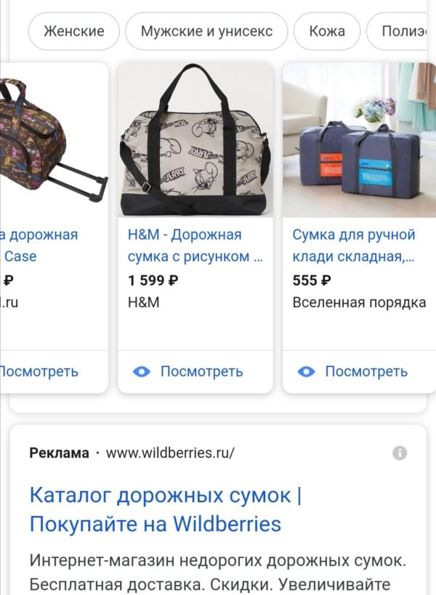Open the blue folding bags product photo
Image resolution: width=436 pixels, height=595 pixels.
coord(359,140)
